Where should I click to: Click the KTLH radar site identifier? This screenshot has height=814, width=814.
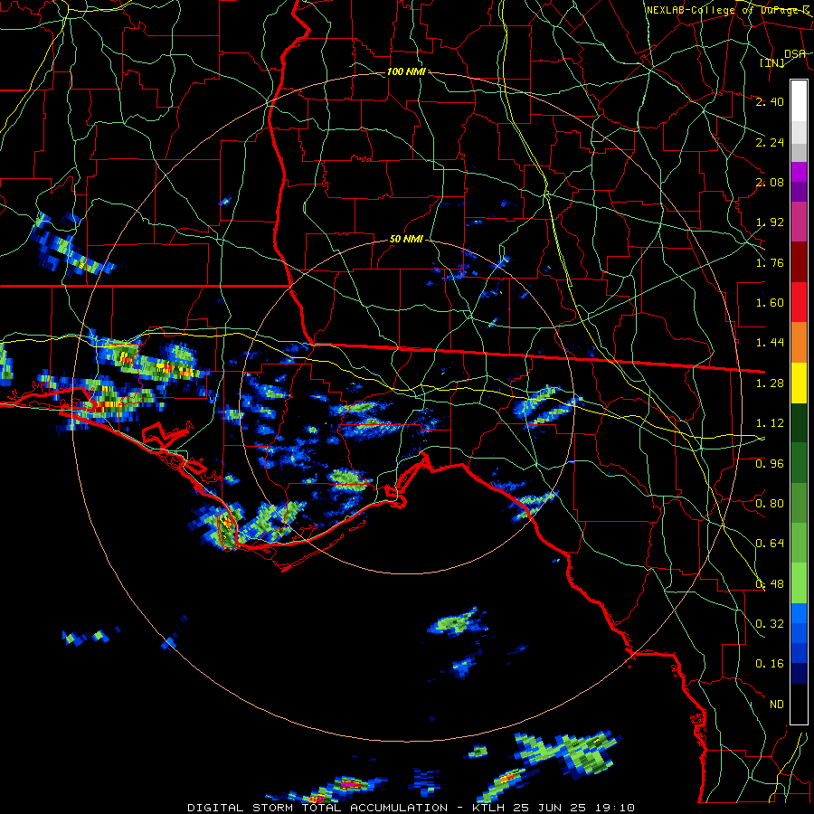pos(490,808)
